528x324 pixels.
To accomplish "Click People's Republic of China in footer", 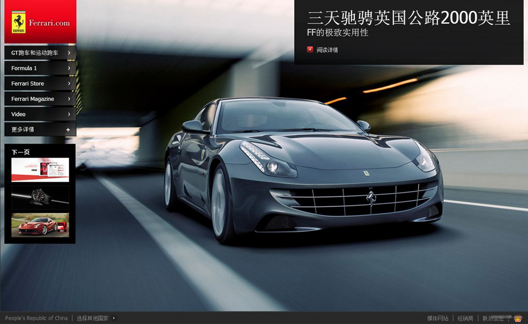I will pyautogui.click(x=36, y=318).
